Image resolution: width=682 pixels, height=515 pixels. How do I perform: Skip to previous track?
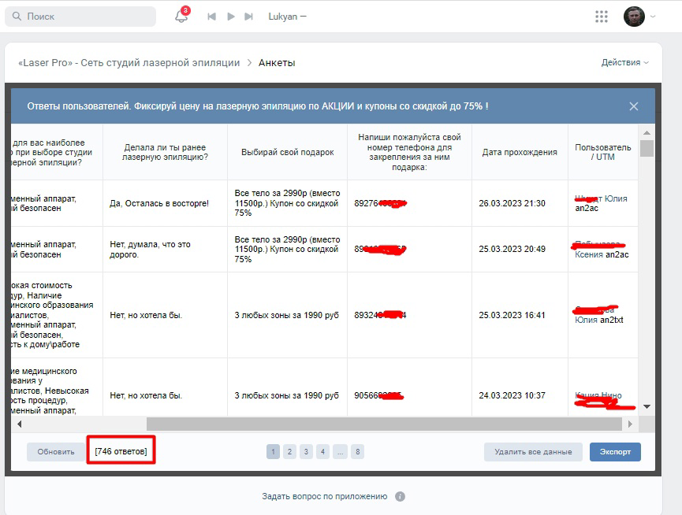(x=211, y=17)
